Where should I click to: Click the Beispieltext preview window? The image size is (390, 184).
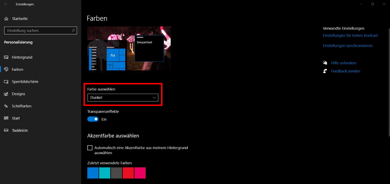pyautogui.click(x=149, y=48)
